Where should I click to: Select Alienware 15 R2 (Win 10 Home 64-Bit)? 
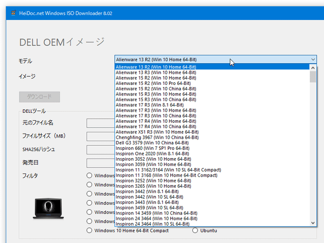212,78
